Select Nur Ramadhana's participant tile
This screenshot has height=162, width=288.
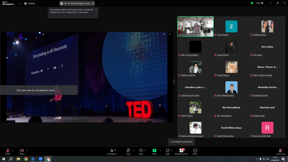tap(231, 108)
